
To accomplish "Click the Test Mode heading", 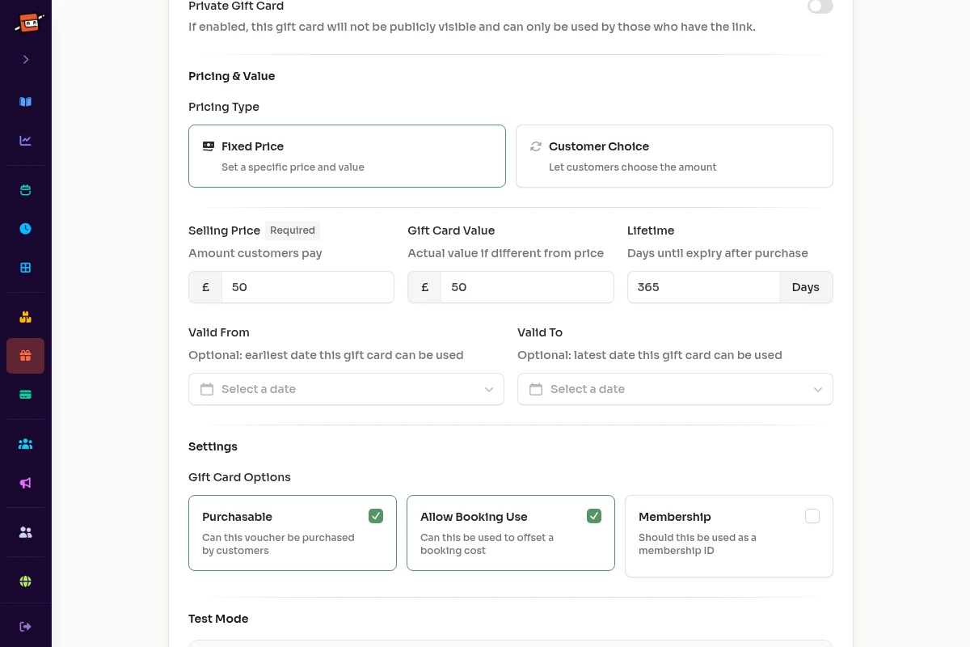I will [x=218, y=619].
